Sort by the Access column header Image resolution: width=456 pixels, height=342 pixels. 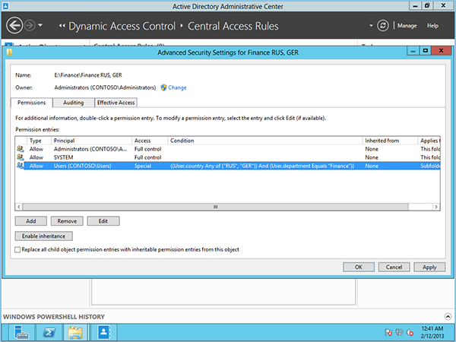pos(150,141)
